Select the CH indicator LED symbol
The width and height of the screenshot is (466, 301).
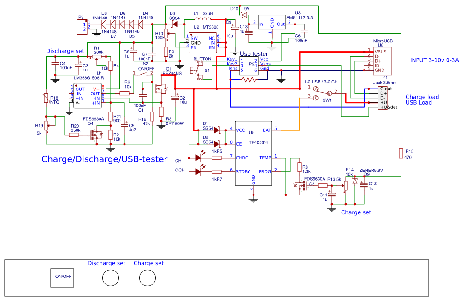tap(198, 158)
